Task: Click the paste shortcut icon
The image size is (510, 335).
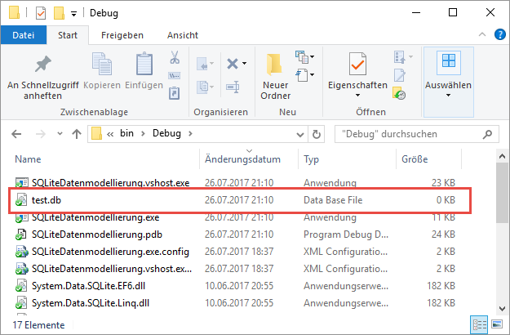Action: [175, 93]
